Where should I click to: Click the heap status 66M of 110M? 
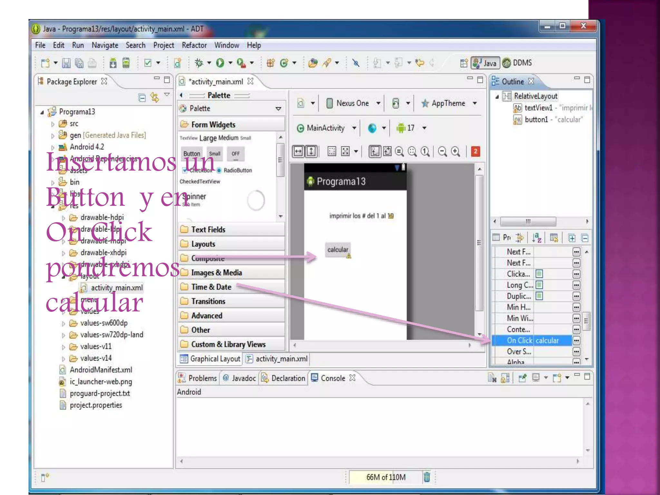point(386,477)
